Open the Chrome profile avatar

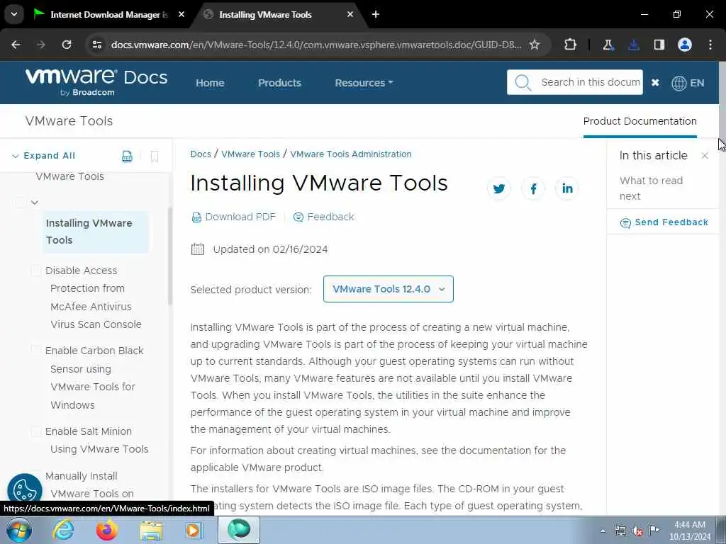click(x=685, y=45)
